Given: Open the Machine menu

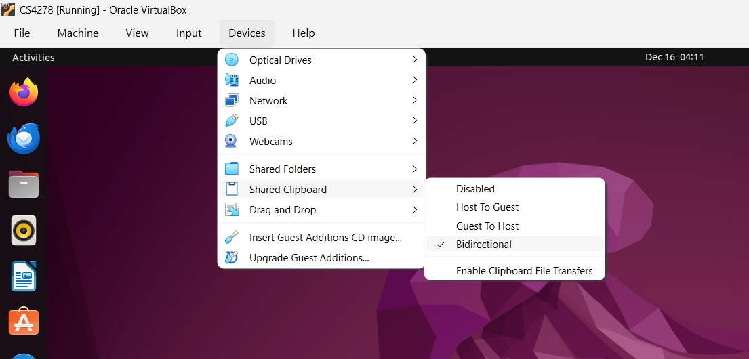Looking at the screenshot, I should click(77, 33).
